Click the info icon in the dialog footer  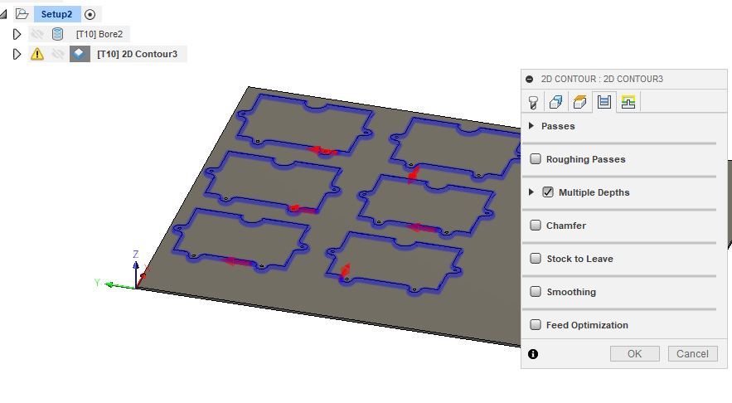pos(533,354)
